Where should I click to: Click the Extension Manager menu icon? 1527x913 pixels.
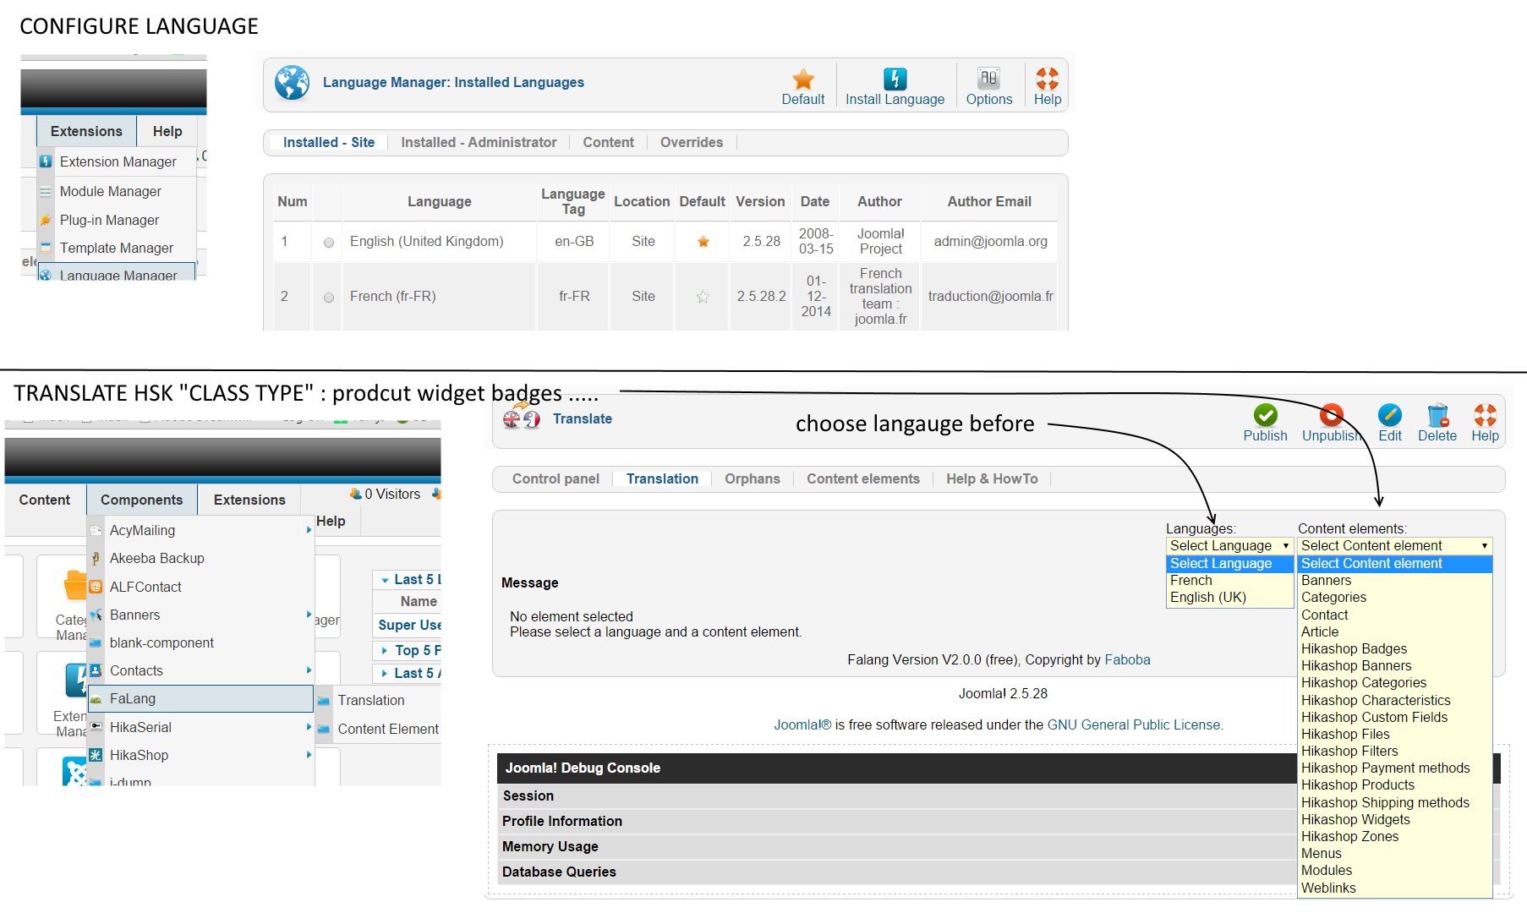pyautogui.click(x=47, y=161)
